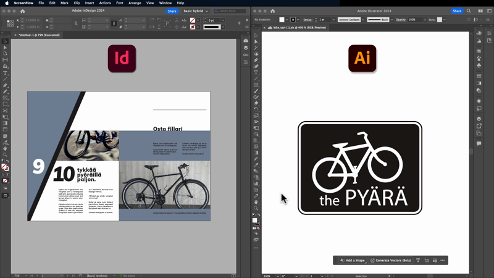Open the Comments panel in Illustrator dock
The image size is (494, 278).
pyautogui.click(x=479, y=143)
